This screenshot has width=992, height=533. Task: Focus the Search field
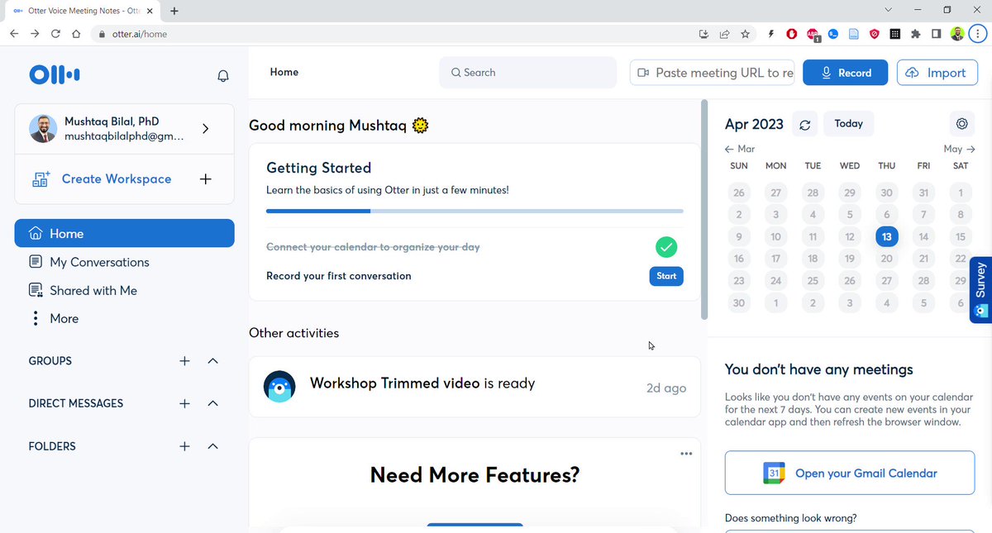pyautogui.click(x=528, y=73)
